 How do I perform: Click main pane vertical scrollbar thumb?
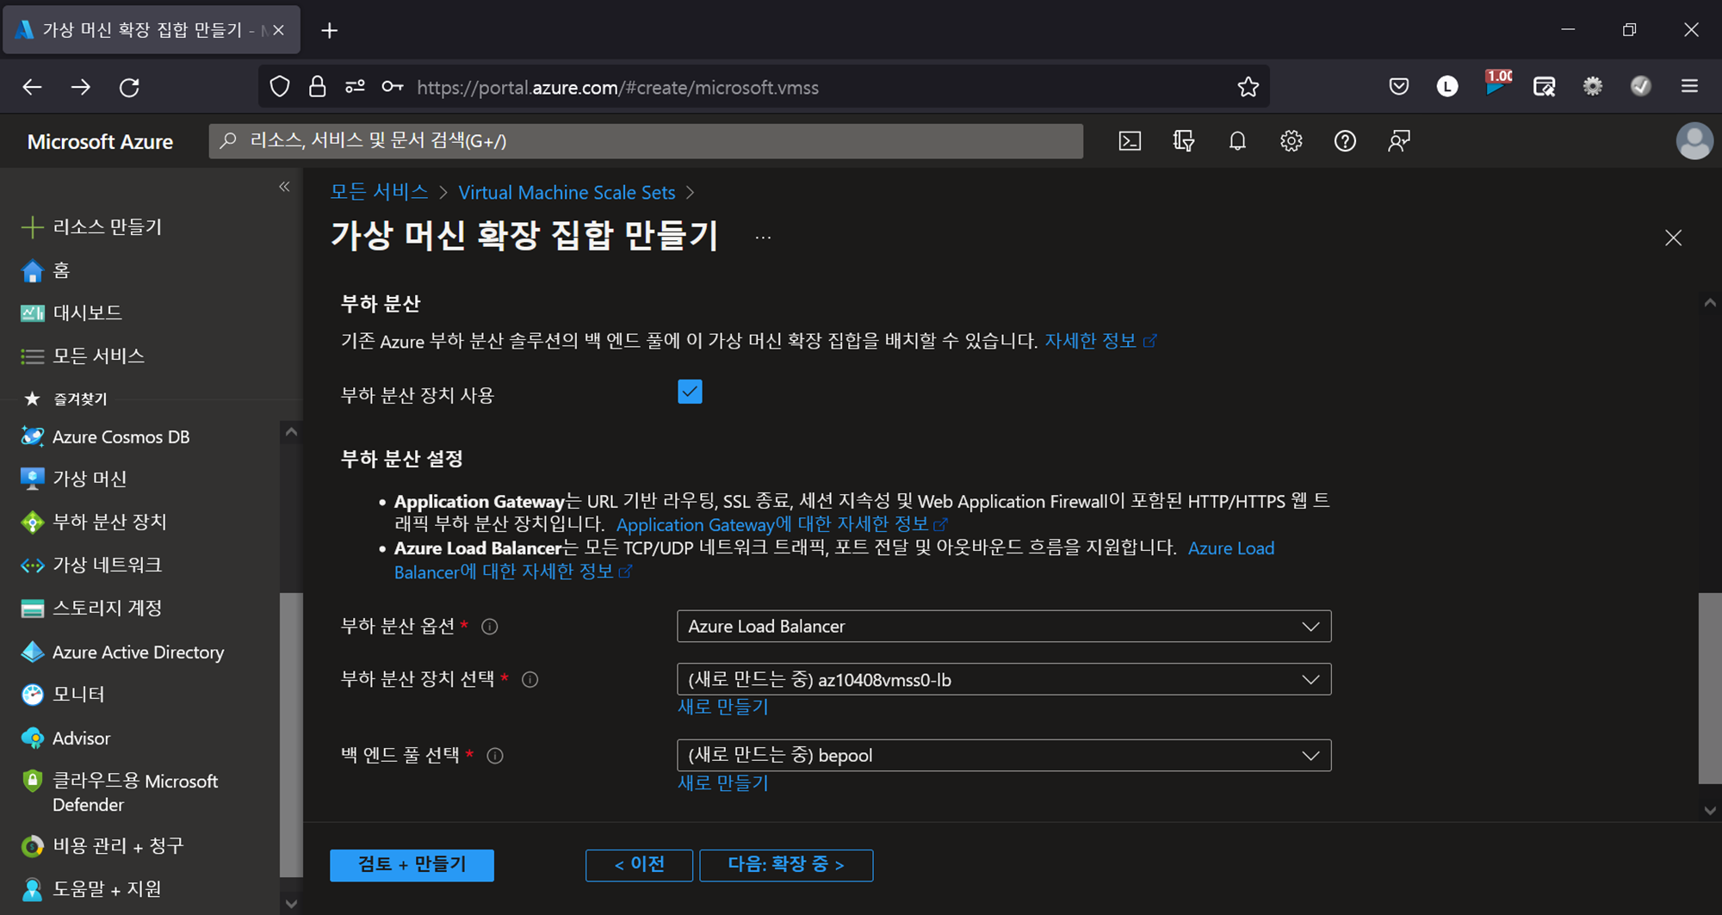coord(1710,688)
